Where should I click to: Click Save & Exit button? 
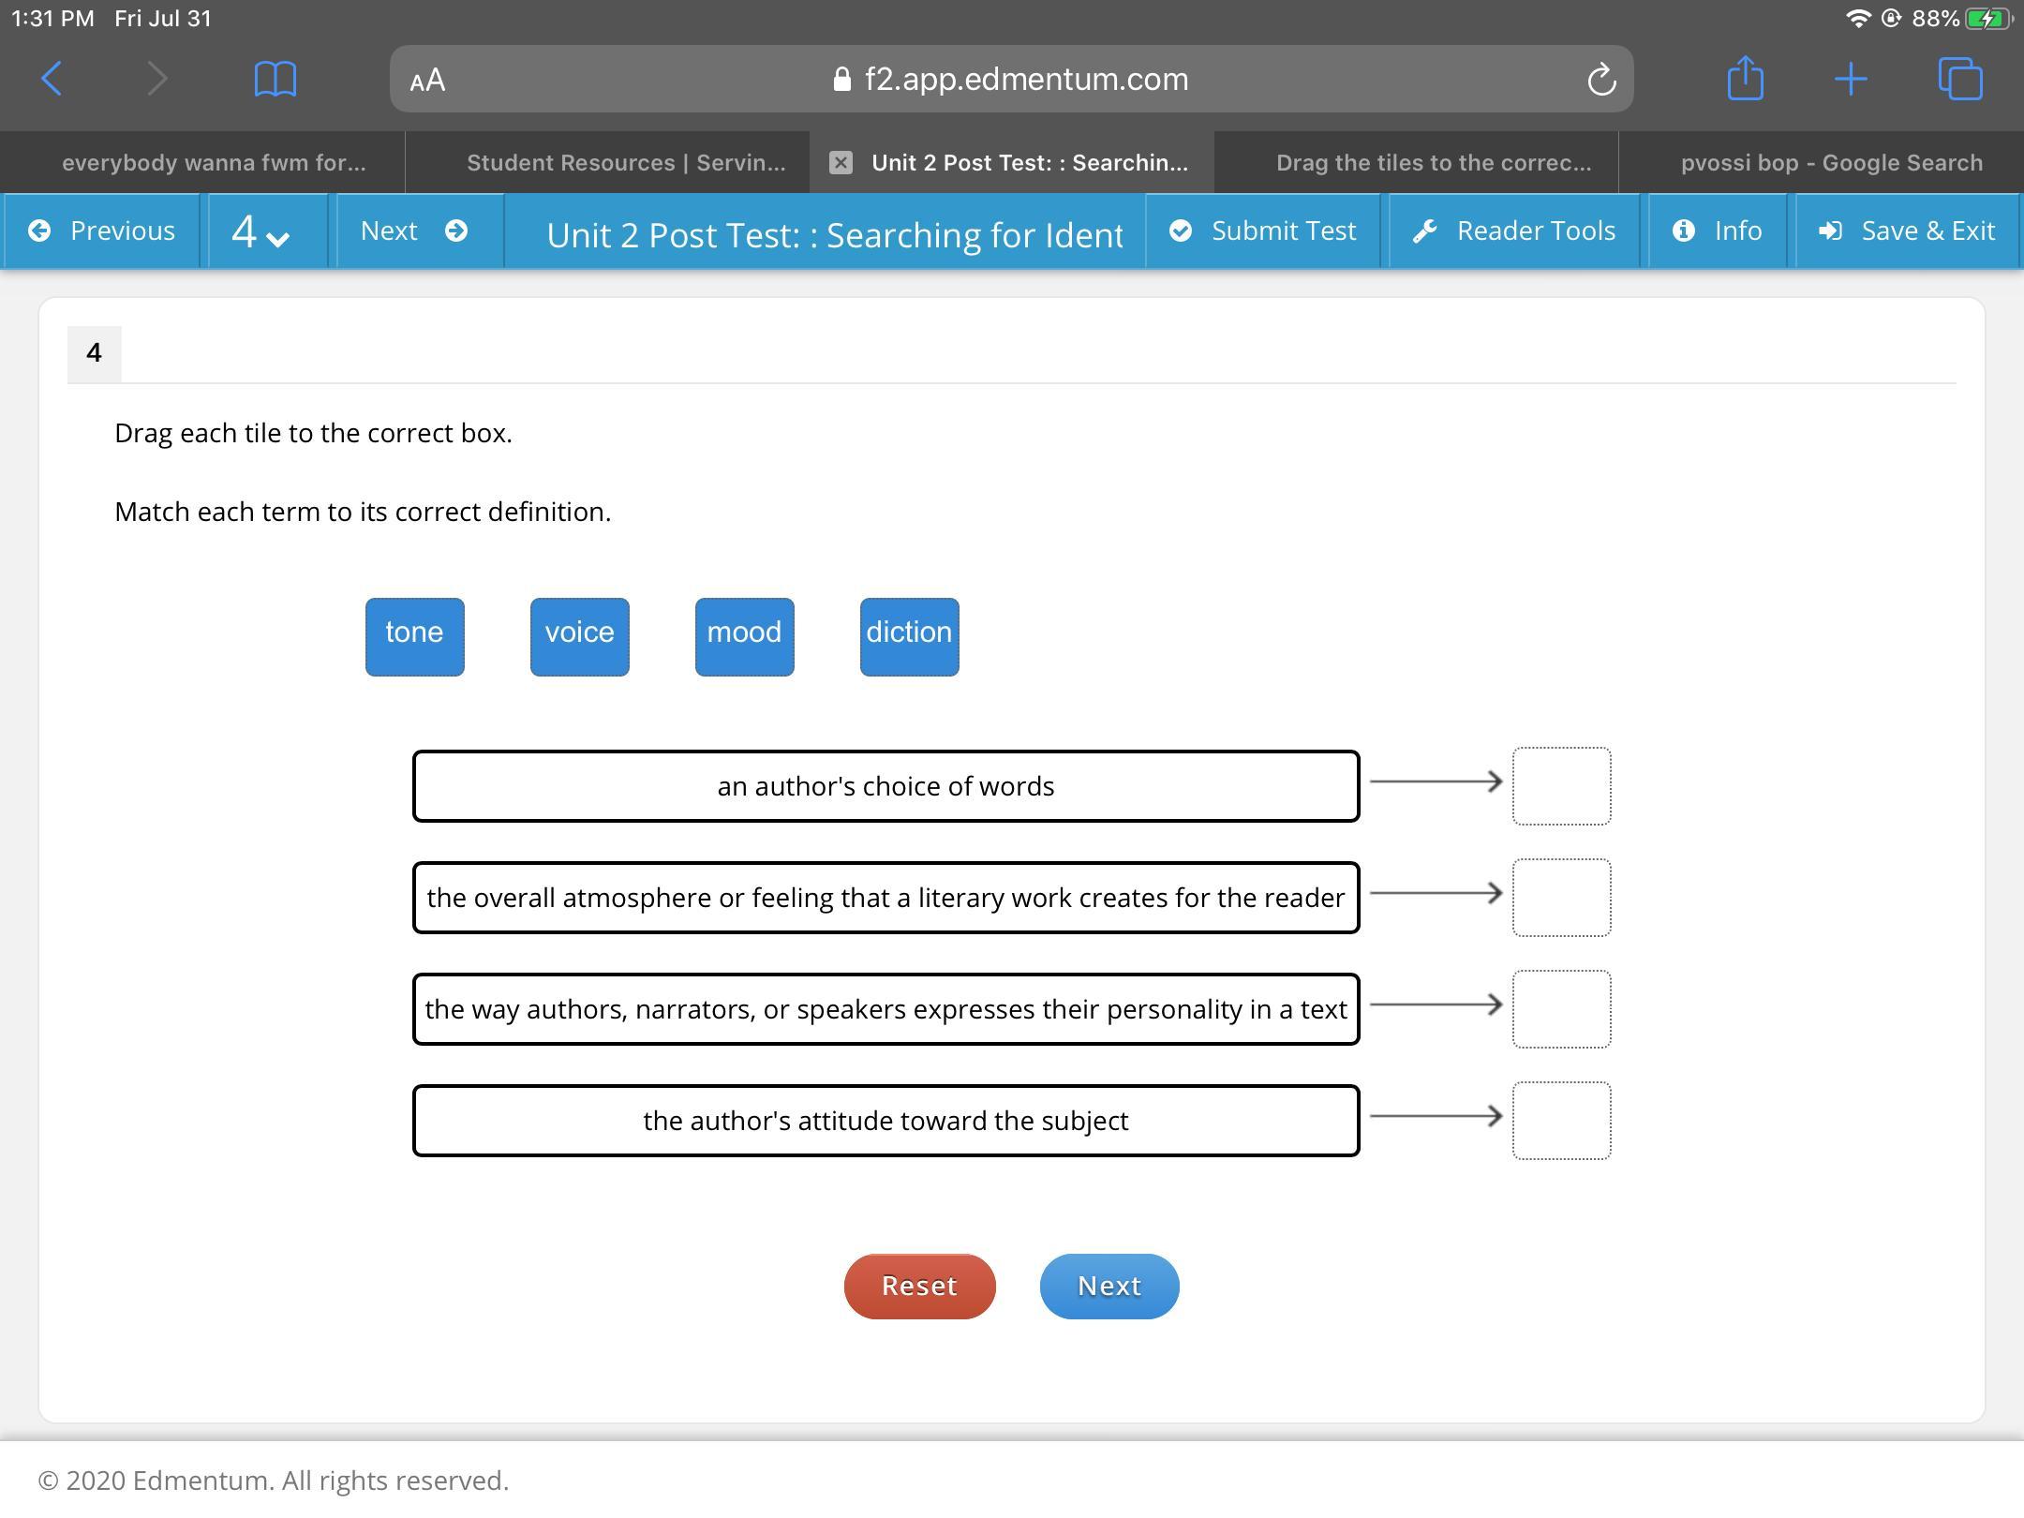(x=1907, y=231)
